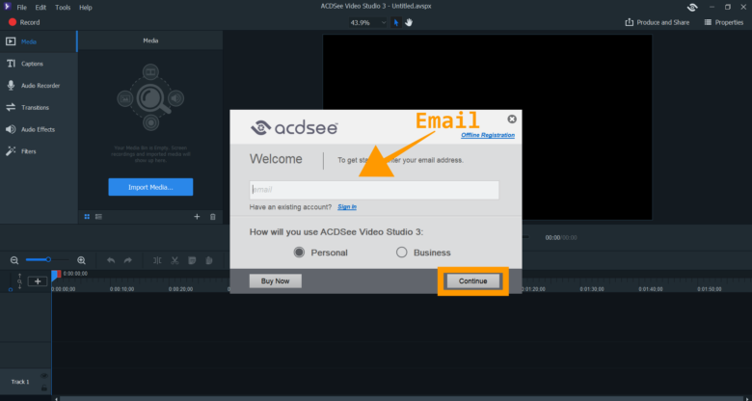Click the paste clipboard icon
The height and width of the screenshot is (401, 752).
[209, 260]
